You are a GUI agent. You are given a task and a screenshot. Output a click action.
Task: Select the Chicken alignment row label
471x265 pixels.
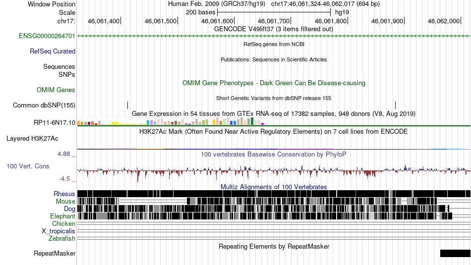click(x=63, y=223)
